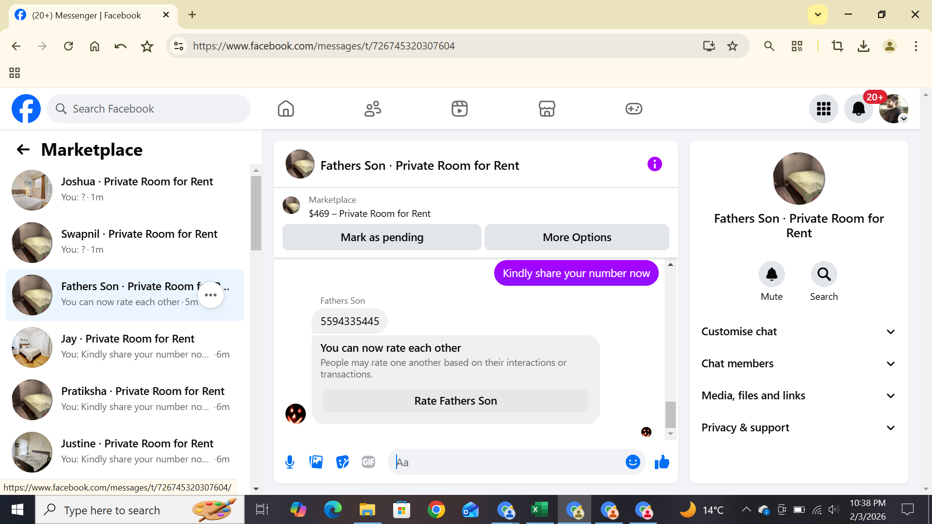The height and width of the screenshot is (524, 932).
Task: Mute this conversation's notifications
Action: point(771,275)
